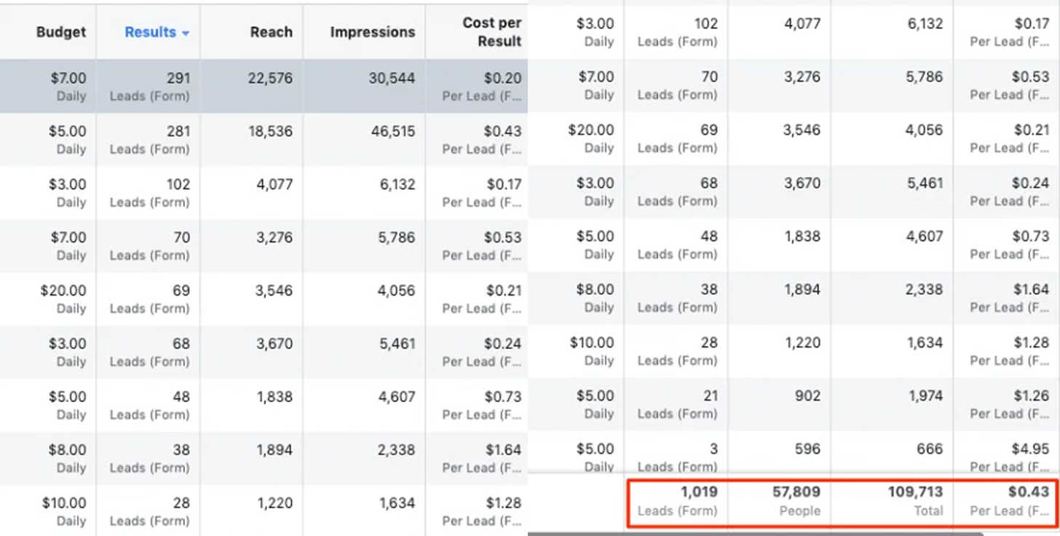Click the Results sort arrow icon

coord(186,33)
